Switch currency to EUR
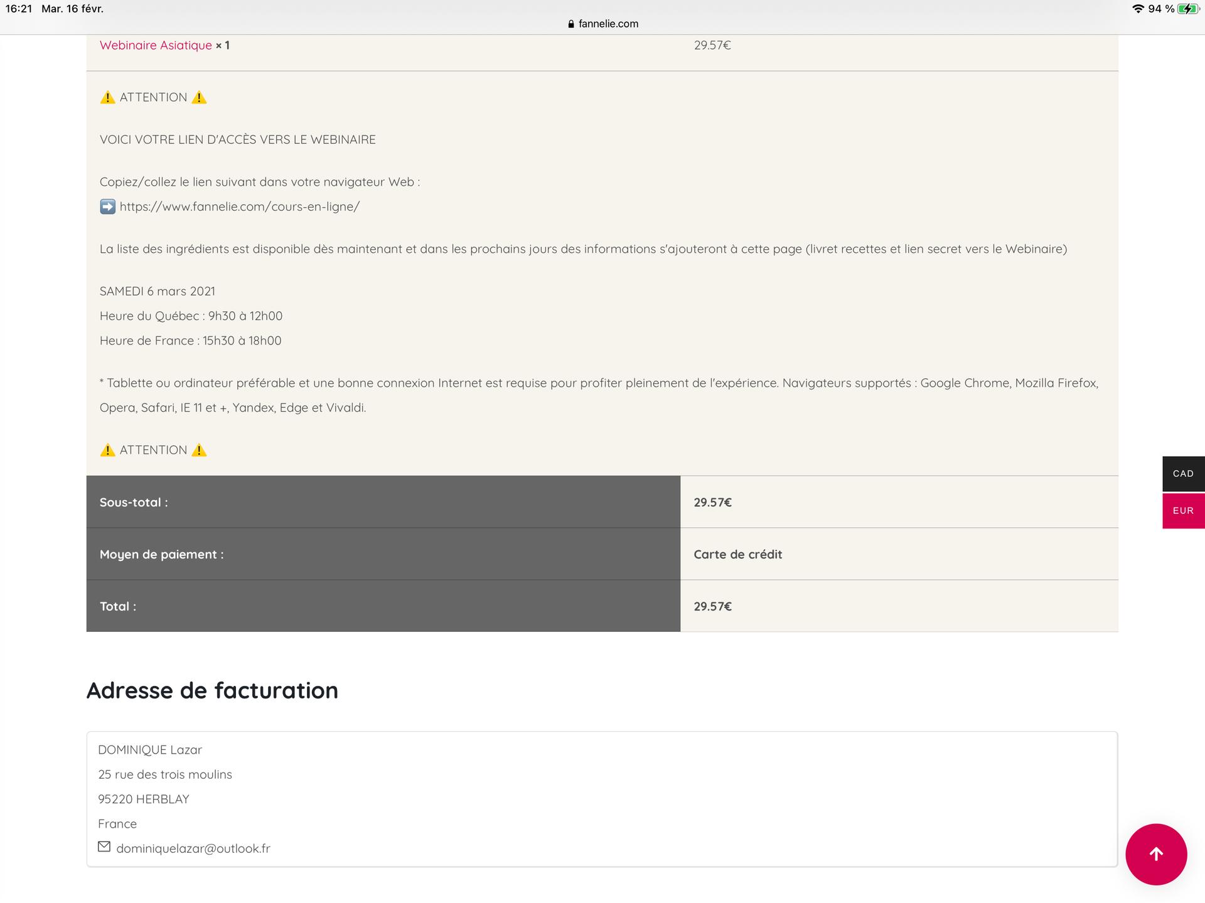Viewport: 1205px width, 903px height. (1183, 511)
